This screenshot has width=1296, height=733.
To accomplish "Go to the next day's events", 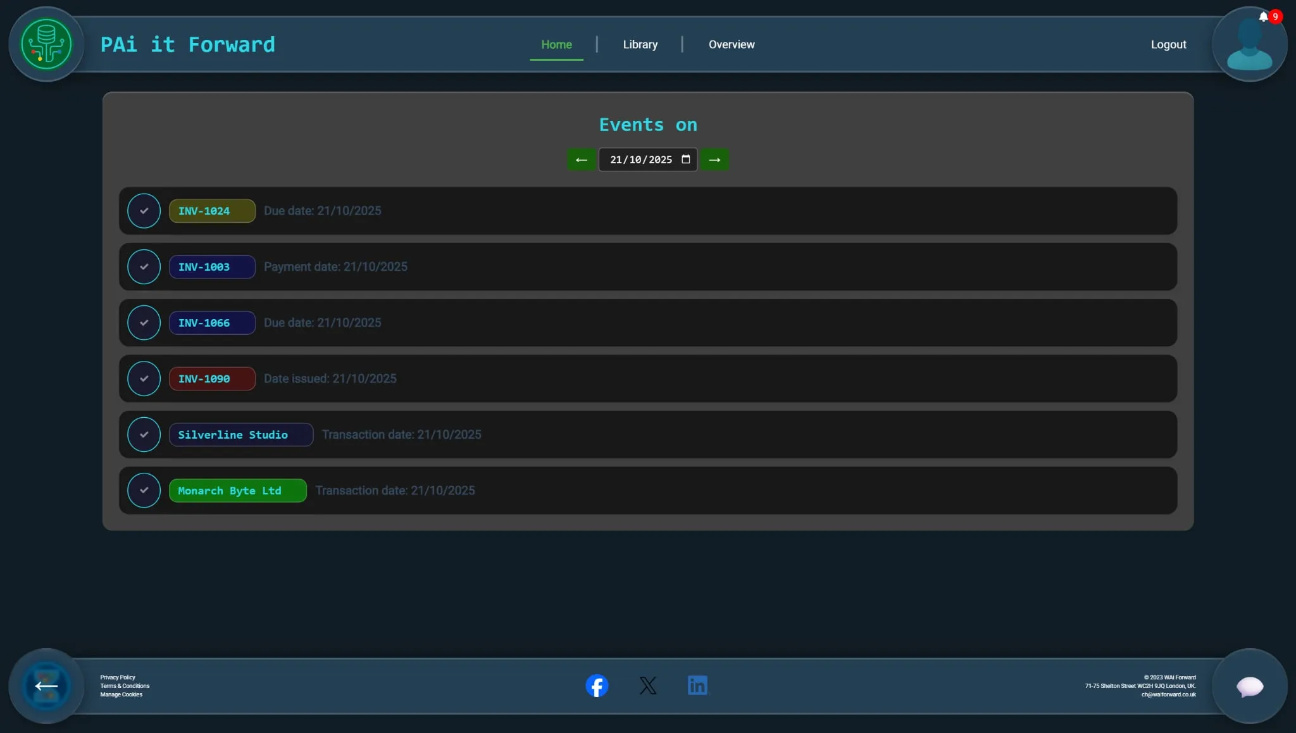I will 714,160.
